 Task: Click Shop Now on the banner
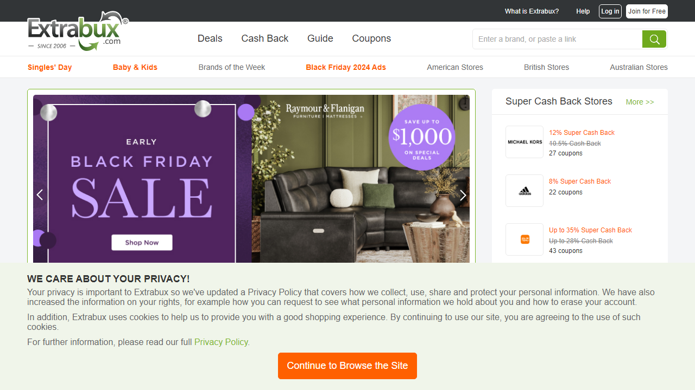point(142,242)
